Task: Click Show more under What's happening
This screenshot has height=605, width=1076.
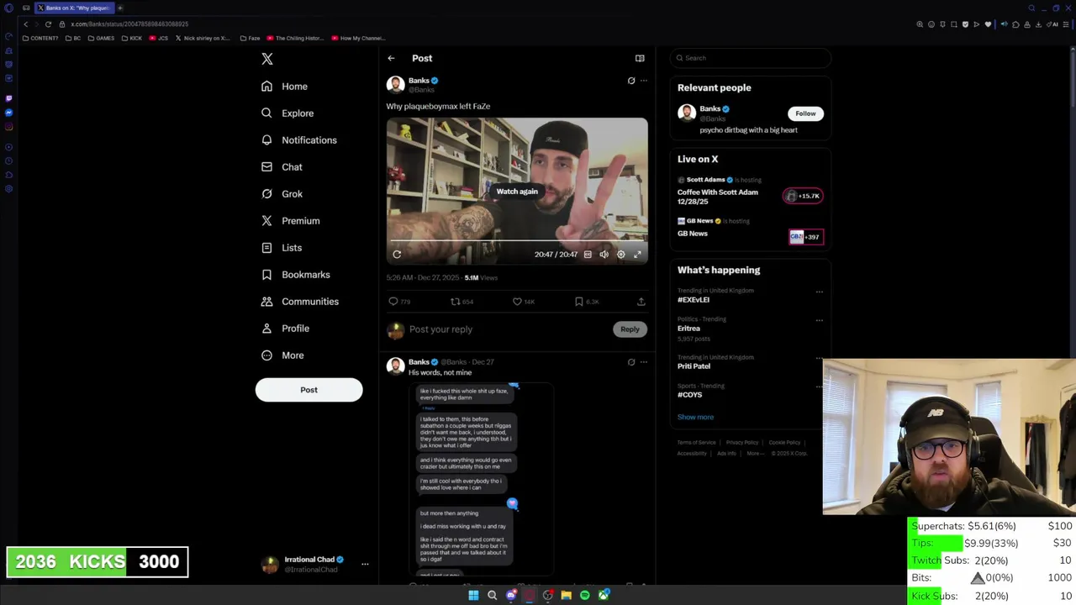Action: [695, 418]
